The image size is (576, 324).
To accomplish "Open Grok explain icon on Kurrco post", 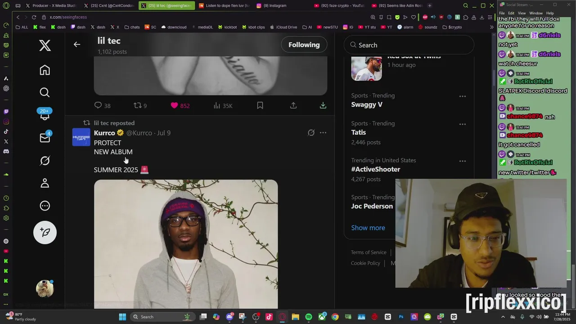I will tap(311, 133).
